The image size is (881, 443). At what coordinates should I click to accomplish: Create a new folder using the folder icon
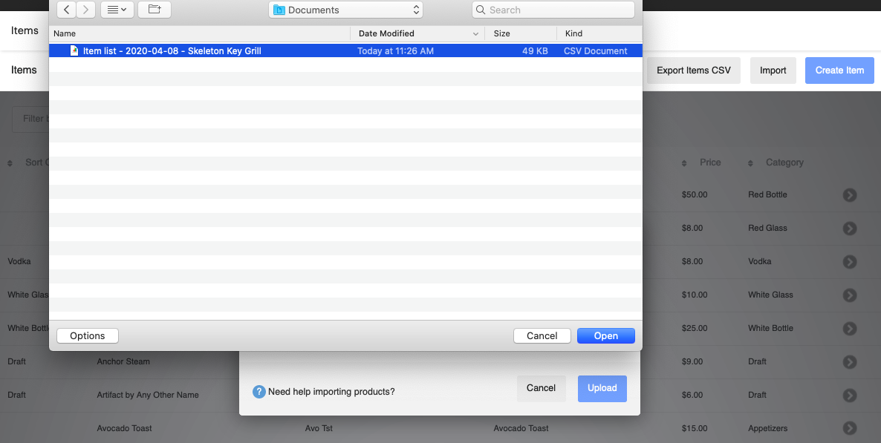tap(154, 10)
